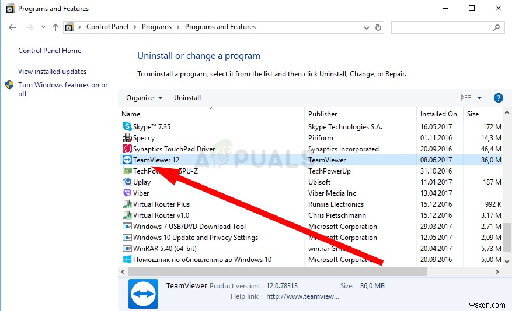Image resolution: width=512 pixels, height=311 pixels.
Task: Click the Speccy program icon
Action: 127,138
